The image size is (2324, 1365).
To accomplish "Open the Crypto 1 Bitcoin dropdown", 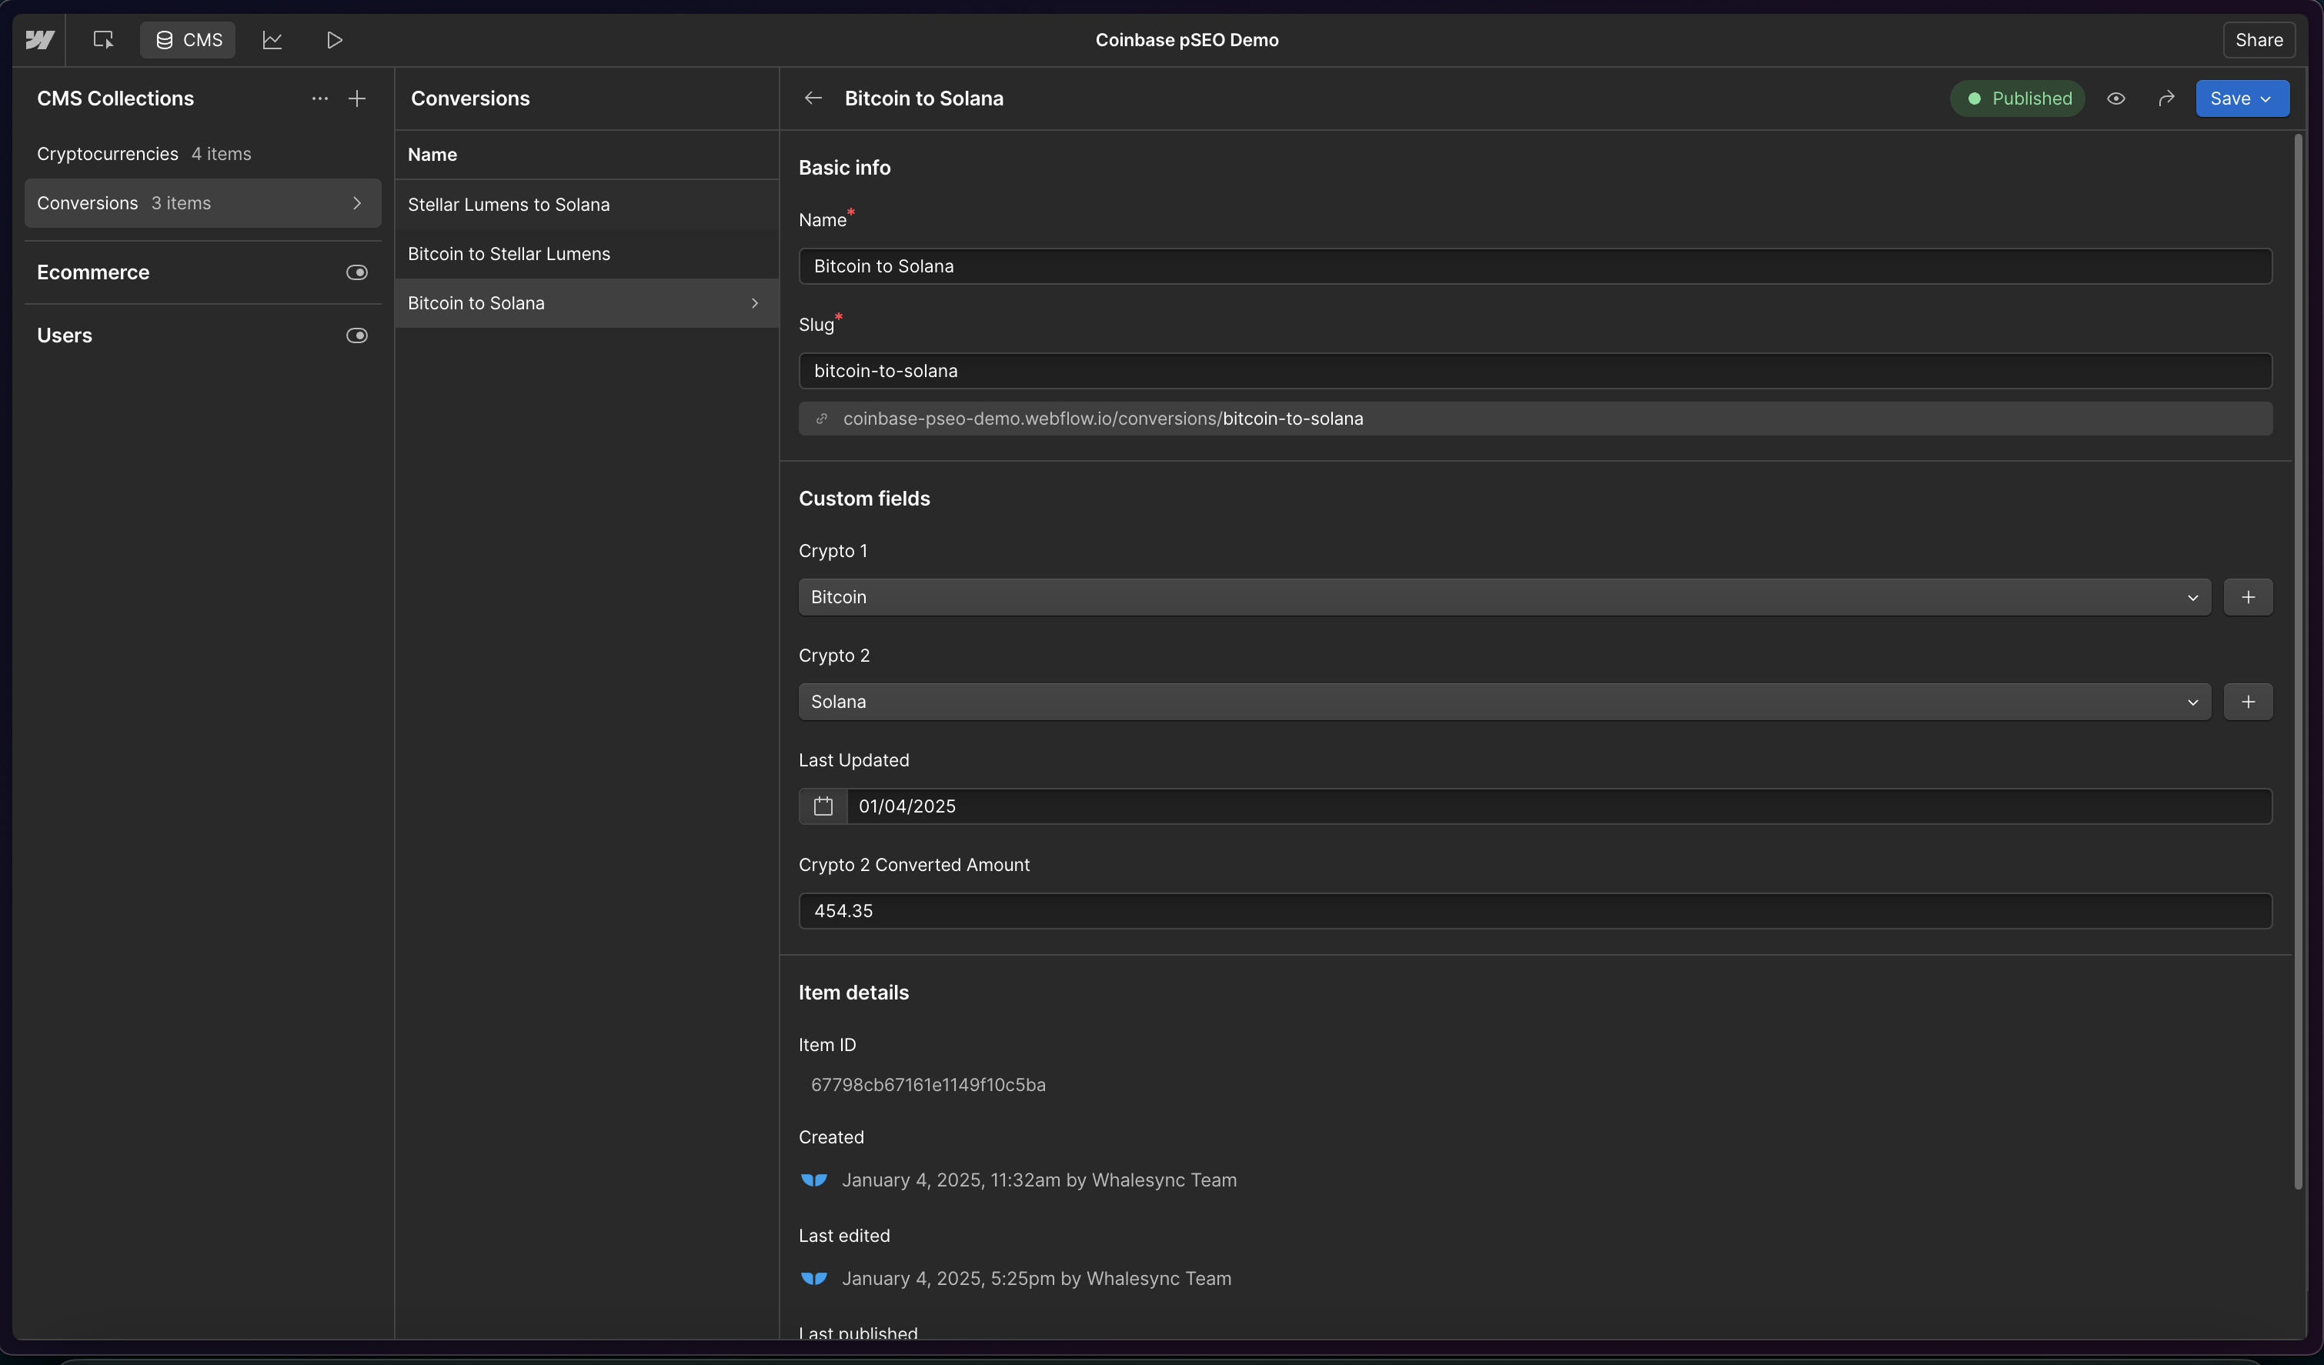I will (1503, 597).
